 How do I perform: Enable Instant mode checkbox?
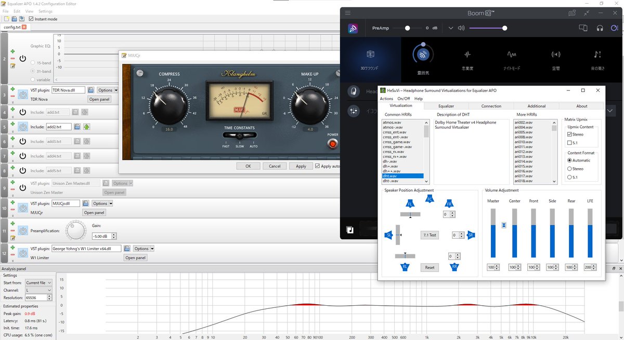(x=31, y=19)
